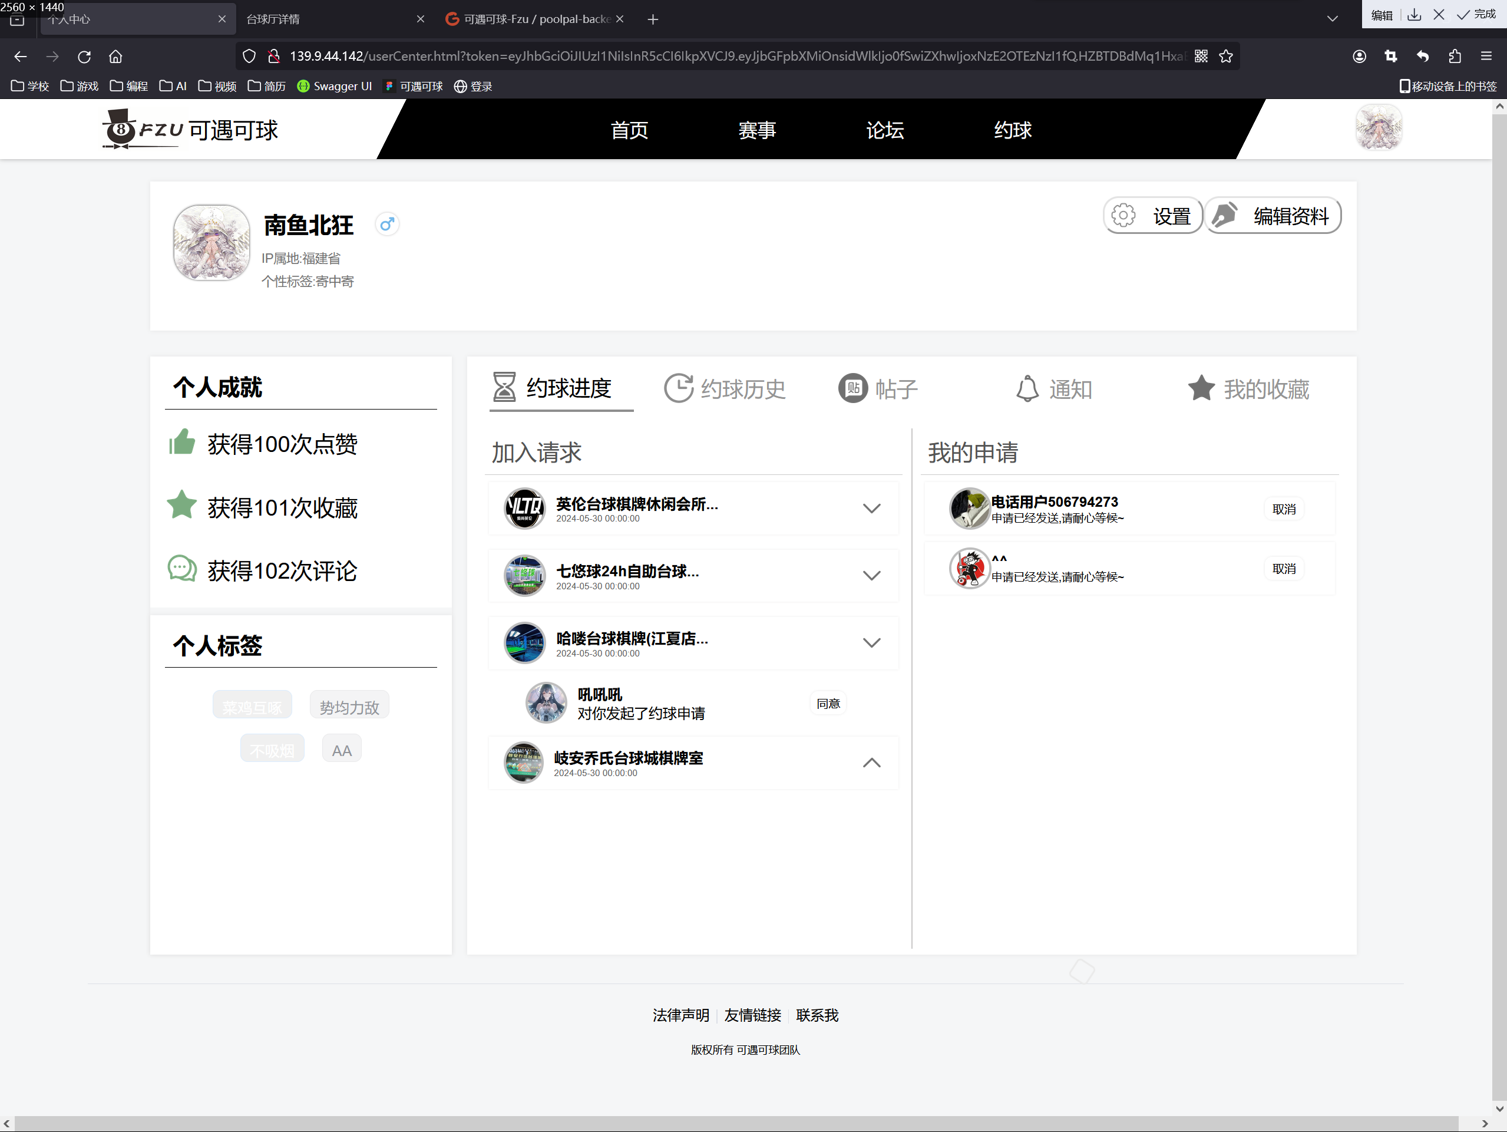Viewport: 1507px width, 1132px height.
Task: Open the 论坛 navigation menu item
Action: click(884, 130)
